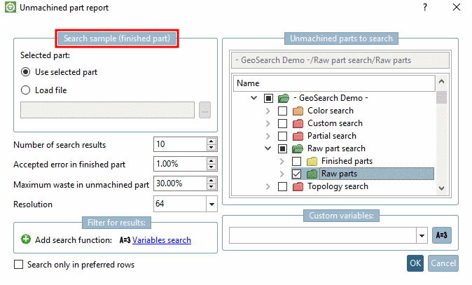Click the Raw parts green folder icon

tap(312, 174)
